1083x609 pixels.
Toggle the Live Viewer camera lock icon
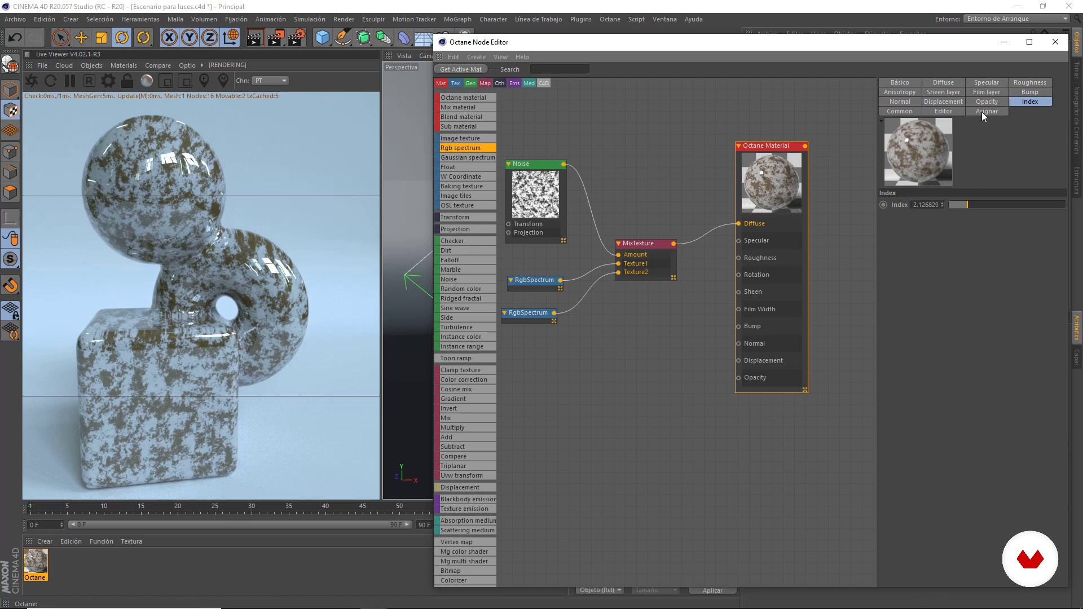tap(127, 81)
